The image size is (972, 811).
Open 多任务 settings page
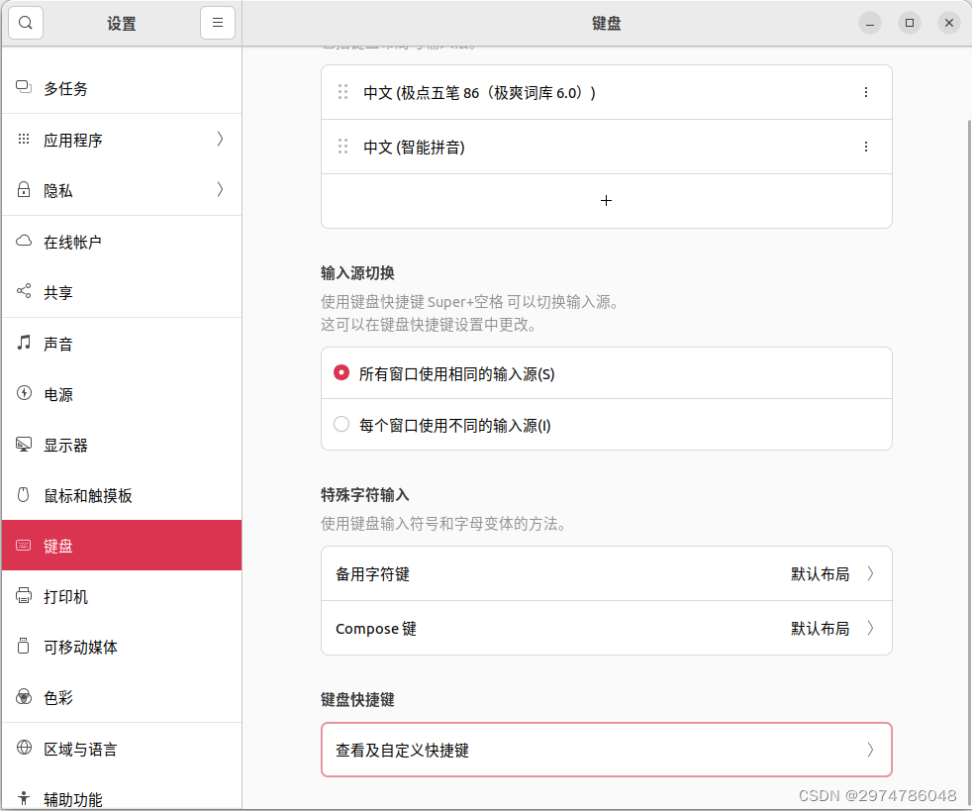tap(122, 88)
